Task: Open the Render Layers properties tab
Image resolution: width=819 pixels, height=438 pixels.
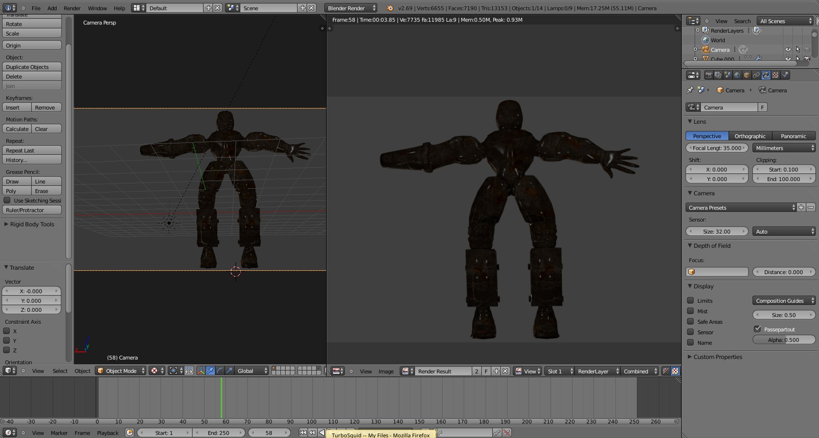Action: [x=718, y=75]
